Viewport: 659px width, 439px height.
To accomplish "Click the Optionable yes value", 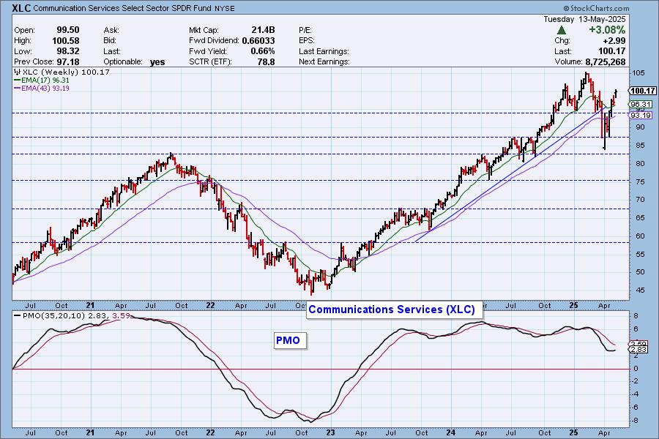I will pos(157,62).
